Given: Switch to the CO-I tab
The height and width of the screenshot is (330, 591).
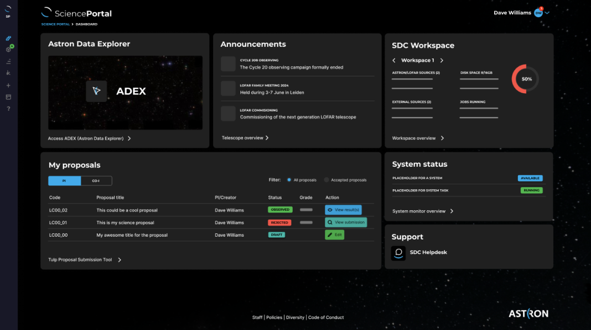Looking at the screenshot, I should tap(96, 180).
